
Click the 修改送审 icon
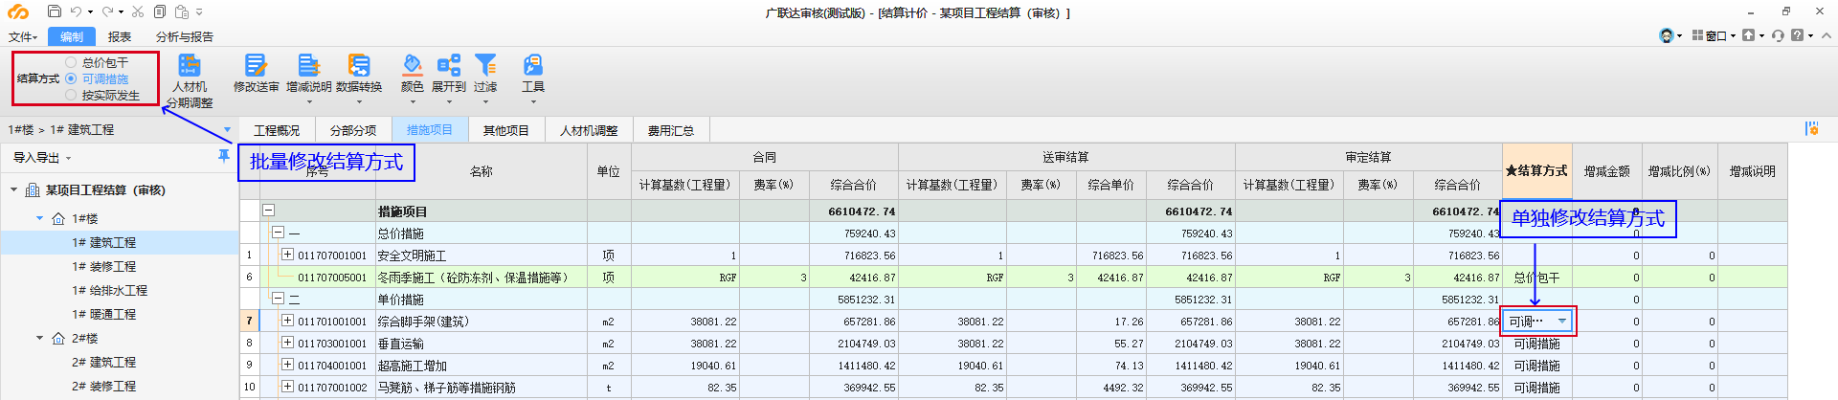[256, 67]
